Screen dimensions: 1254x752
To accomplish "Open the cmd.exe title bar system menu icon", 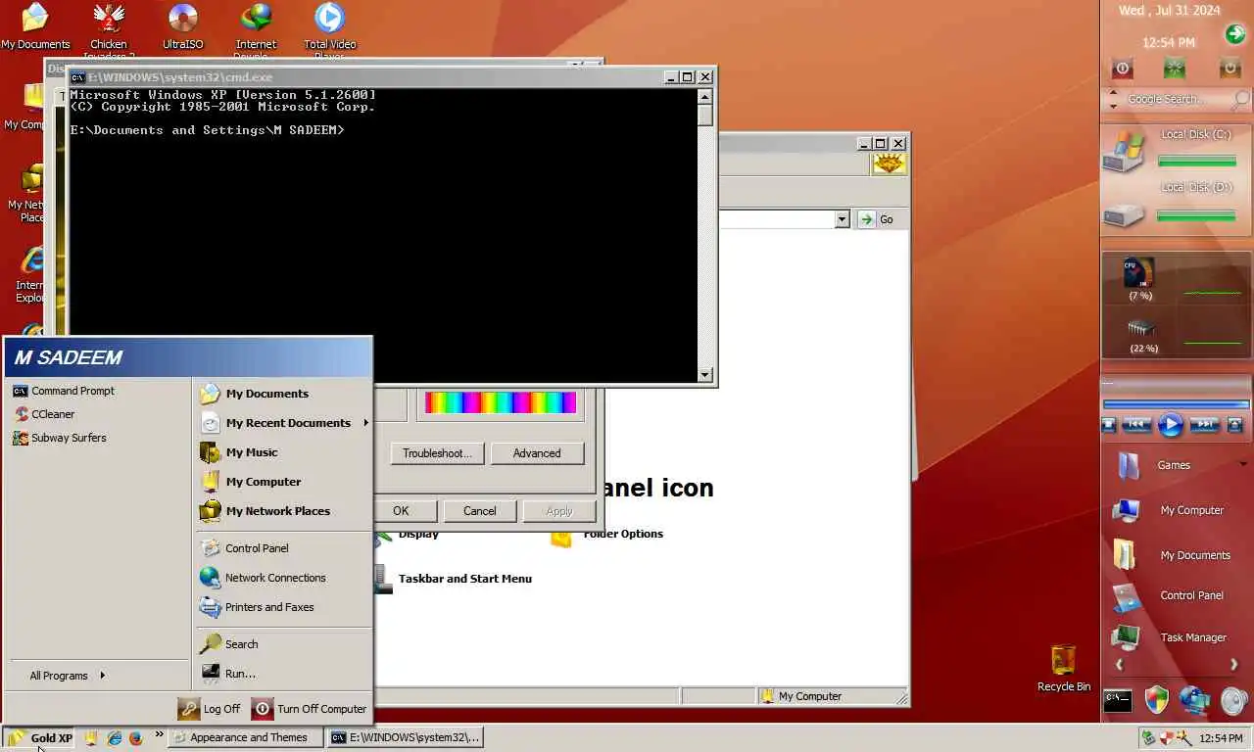I will [x=77, y=77].
